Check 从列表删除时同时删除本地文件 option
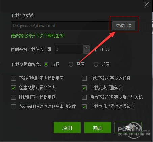153x142 pixels. click(x=14, y=107)
